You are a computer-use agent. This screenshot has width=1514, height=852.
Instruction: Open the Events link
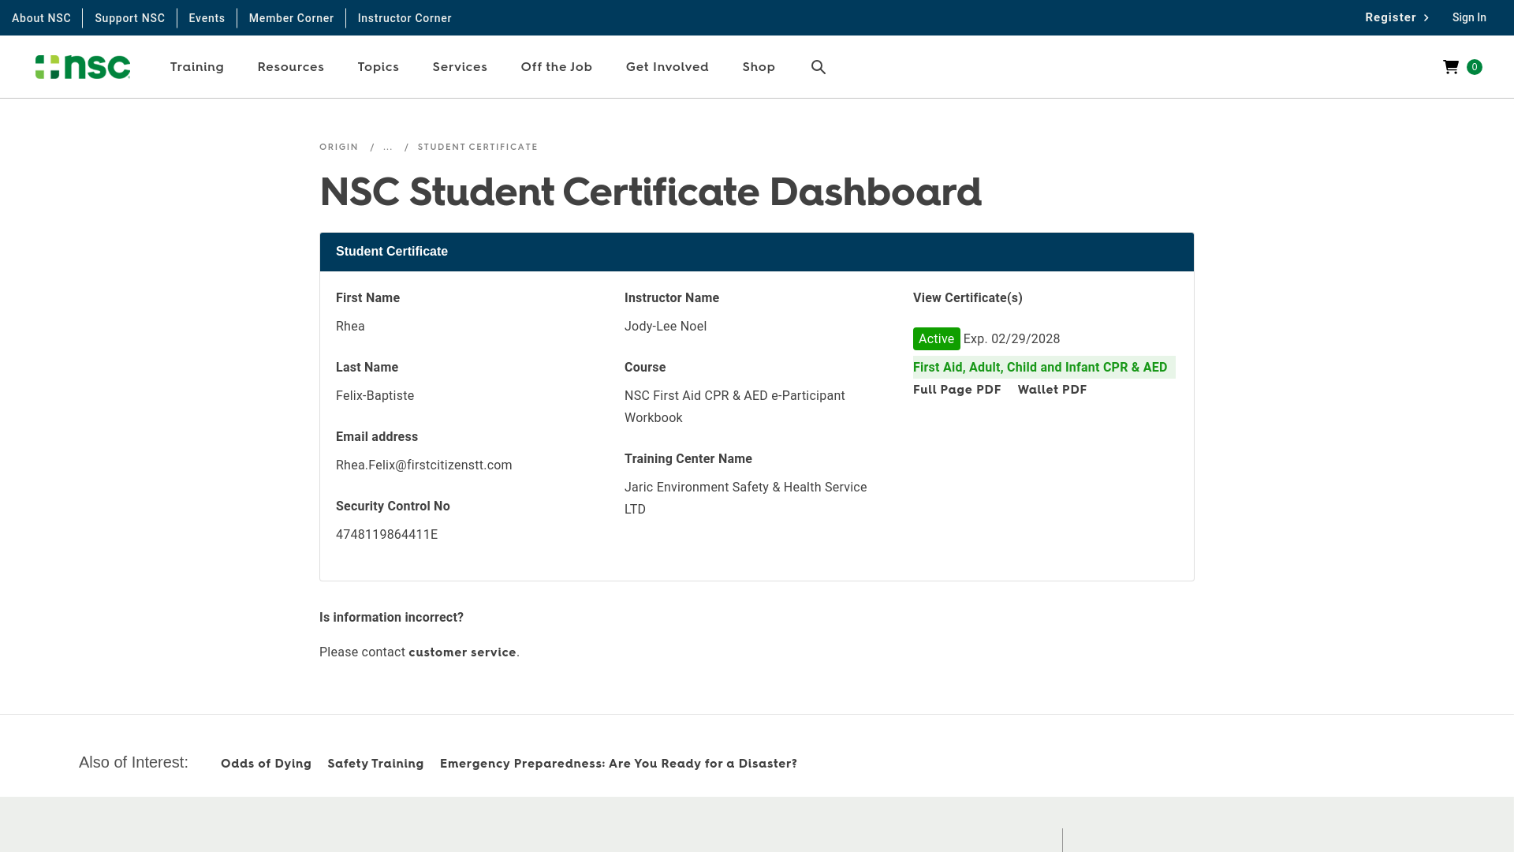207,18
